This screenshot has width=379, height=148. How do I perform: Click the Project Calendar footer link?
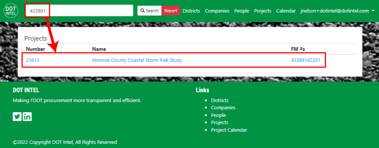[229, 130]
